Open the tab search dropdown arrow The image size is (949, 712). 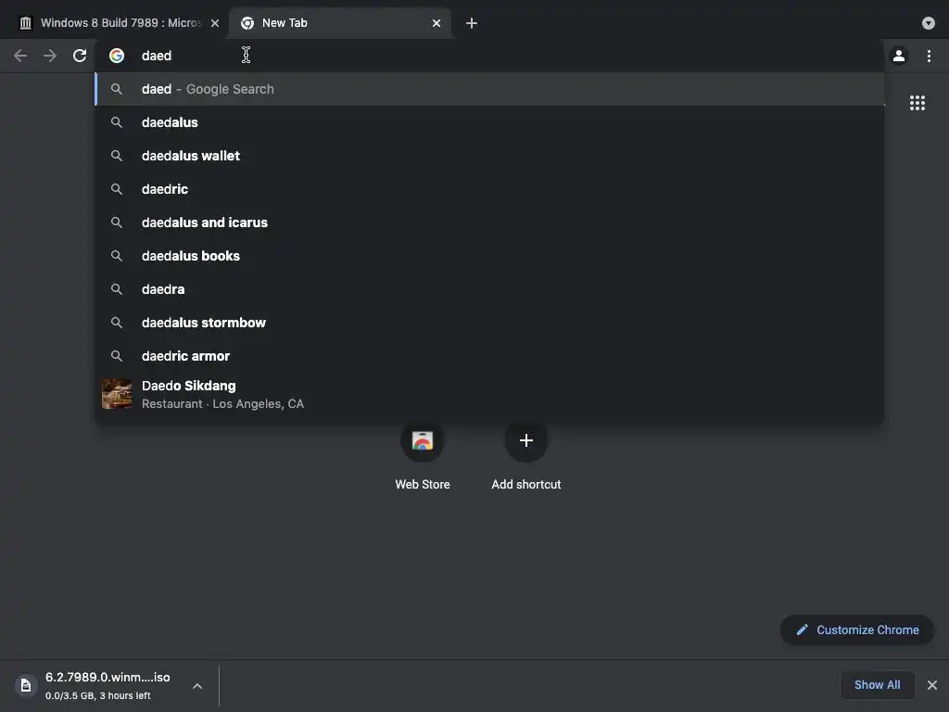[929, 23]
